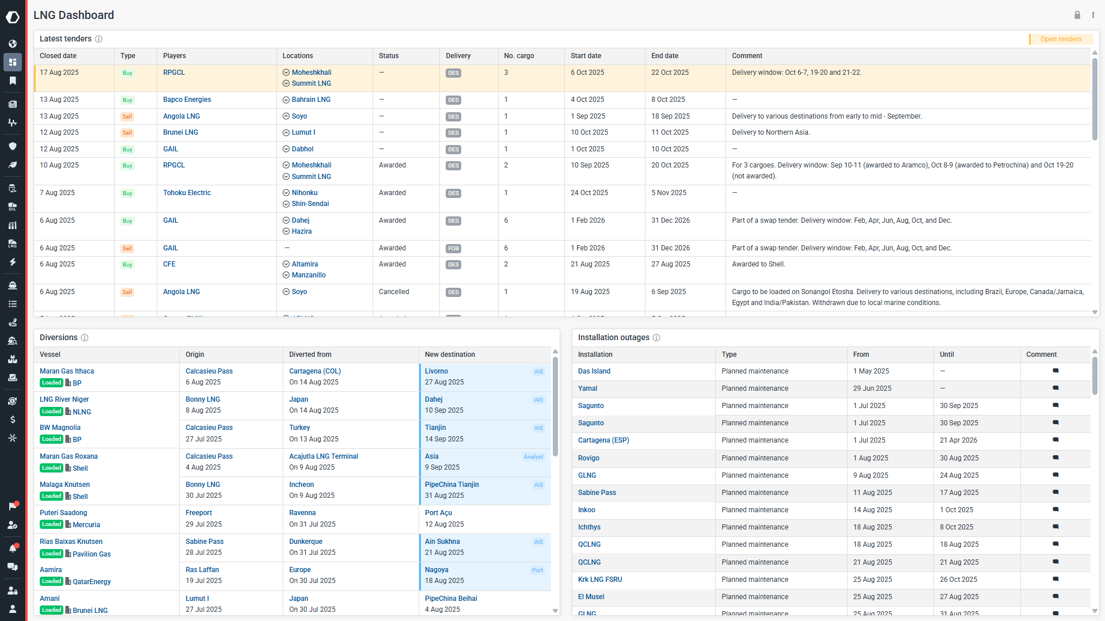This screenshot has height=621, width=1105.
Task: Open the pulse activity icon in sidebar
Action: pyautogui.click(x=13, y=123)
